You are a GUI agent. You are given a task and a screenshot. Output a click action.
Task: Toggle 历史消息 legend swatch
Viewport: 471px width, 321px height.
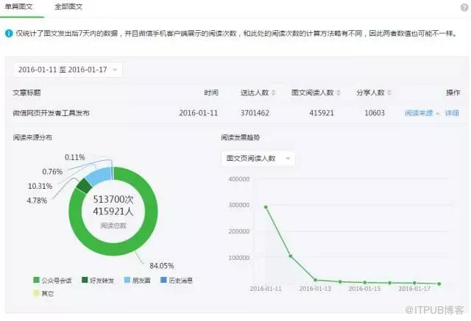click(x=163, y=280)
